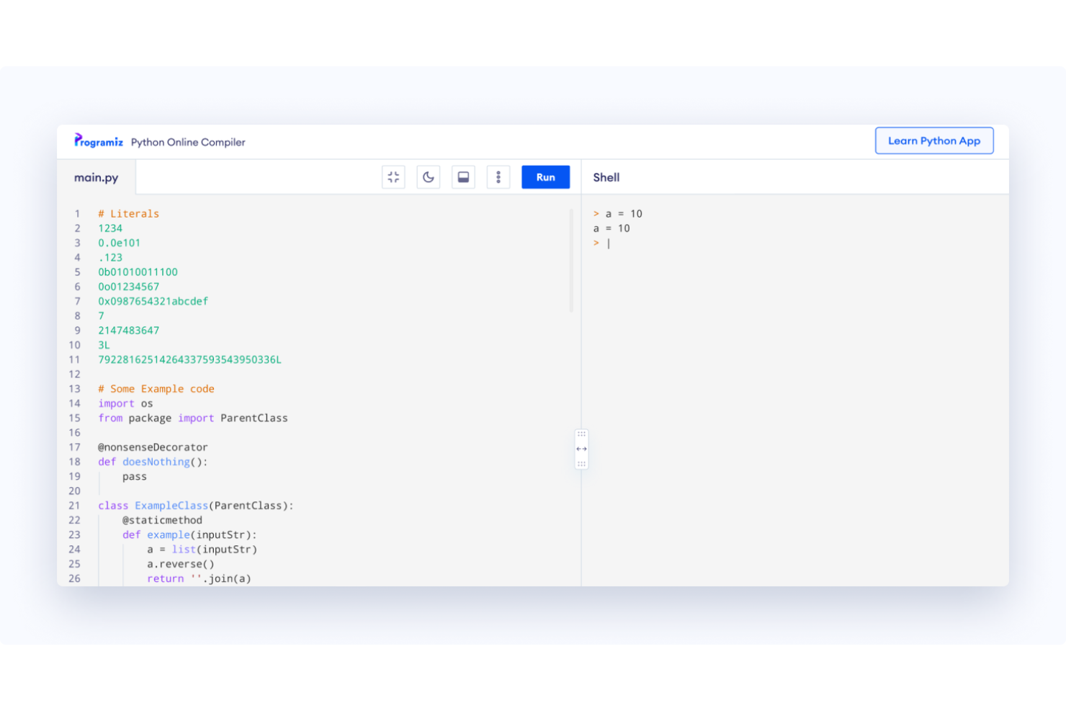The image size is (1066, 711).
Task: Click the shell input prompt cursor
Action: click(607, 243)
